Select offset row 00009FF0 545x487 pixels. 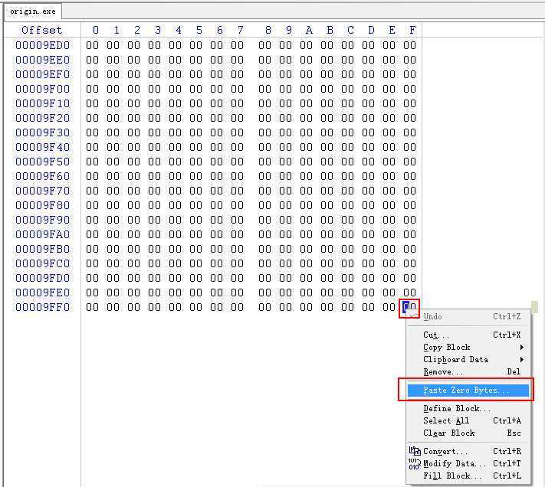42,307
